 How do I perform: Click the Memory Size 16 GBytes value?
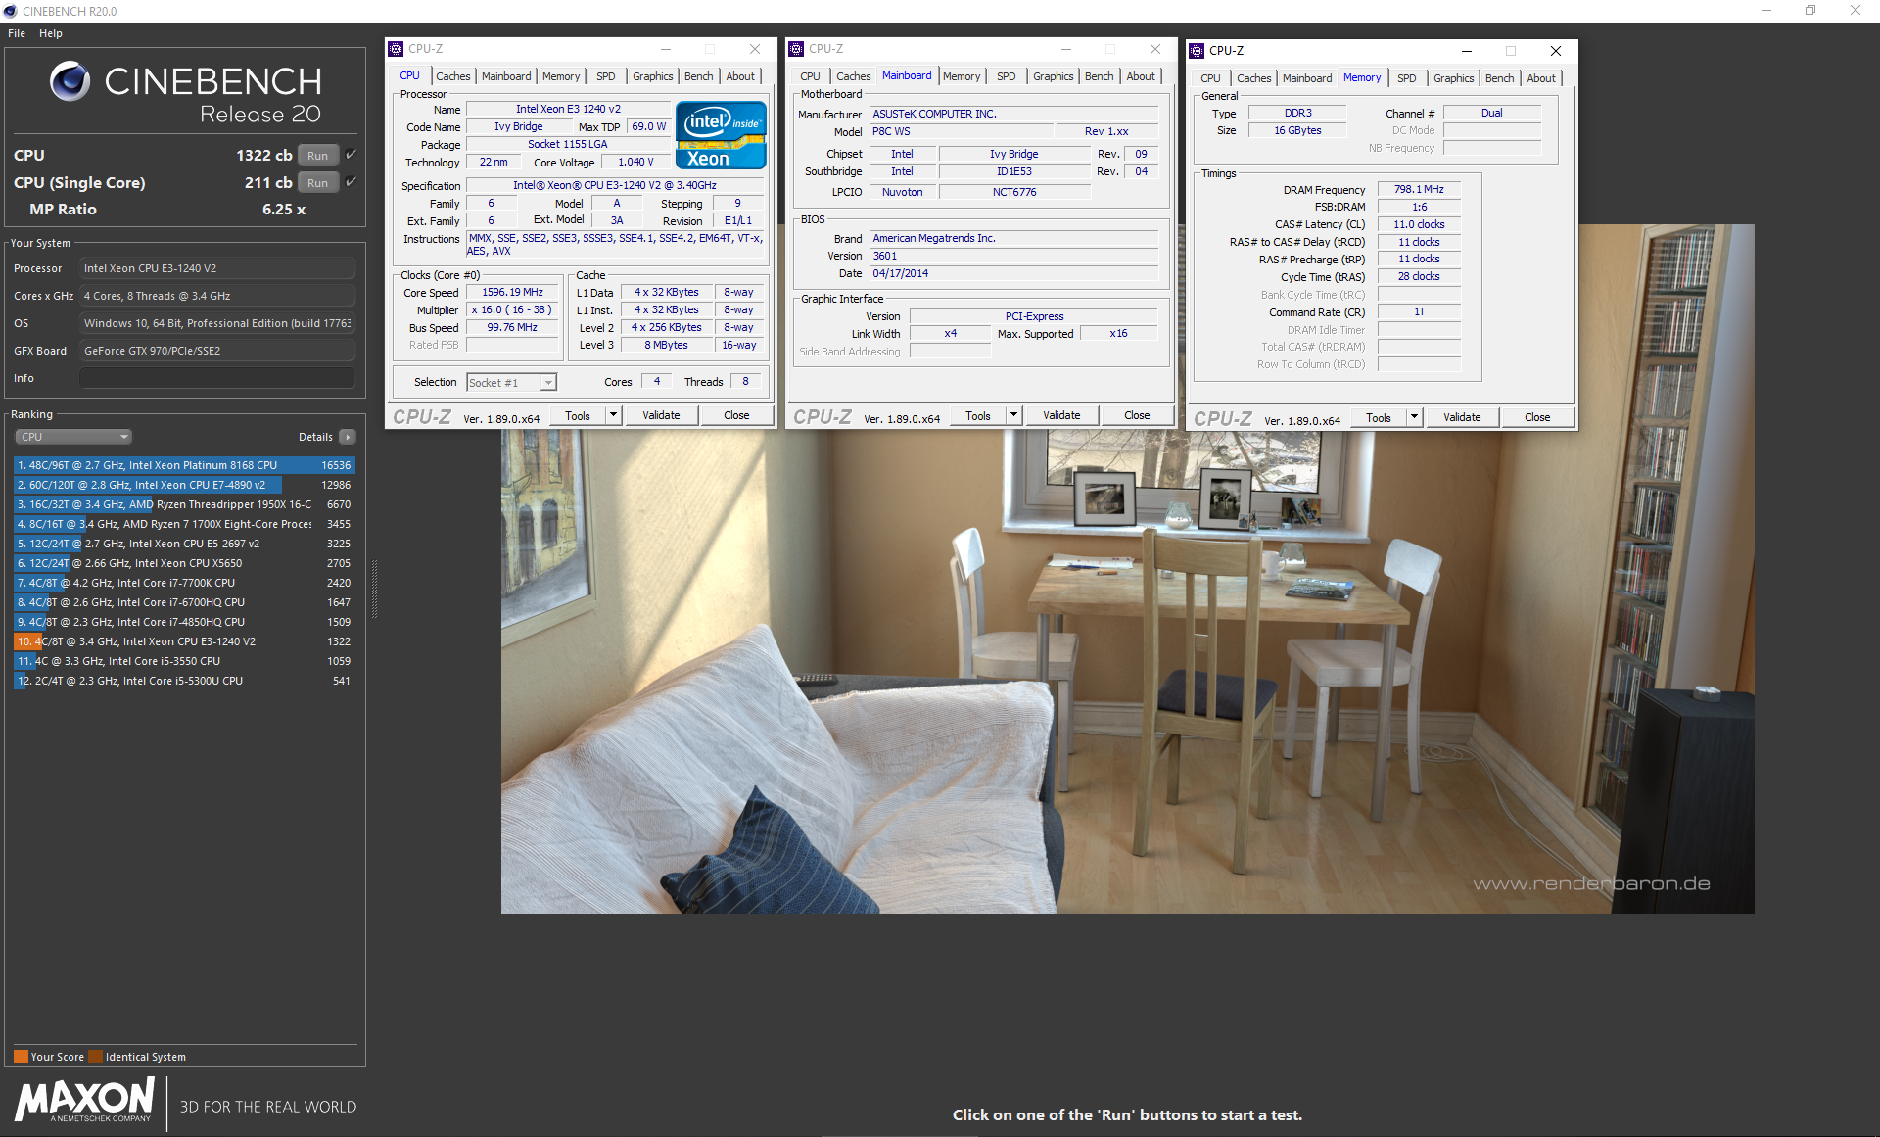[x=1297, y=130]
